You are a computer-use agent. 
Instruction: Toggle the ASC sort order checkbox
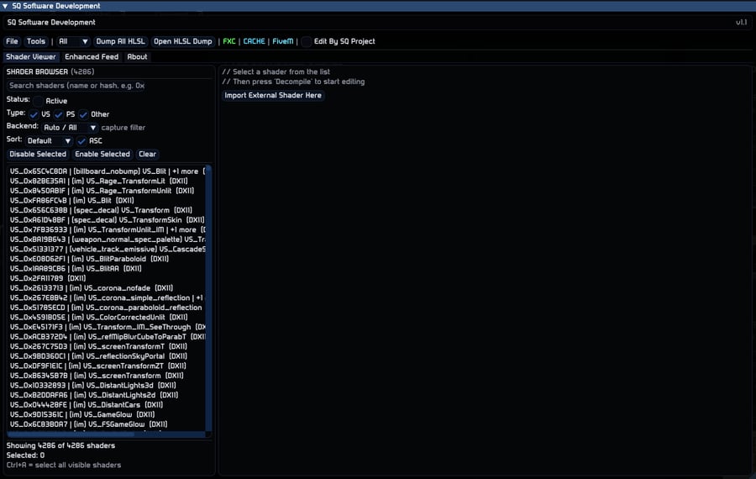81,141
